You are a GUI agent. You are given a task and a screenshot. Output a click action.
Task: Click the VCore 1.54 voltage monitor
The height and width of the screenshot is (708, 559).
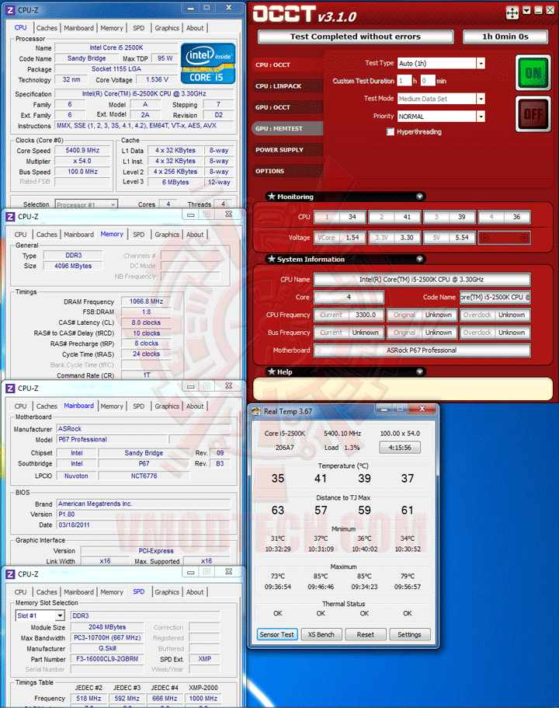tap(340, 238)
